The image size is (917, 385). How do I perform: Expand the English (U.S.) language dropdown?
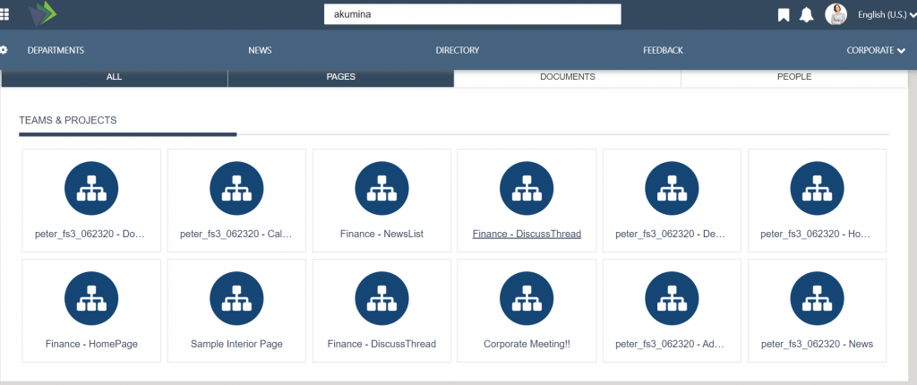887,14
